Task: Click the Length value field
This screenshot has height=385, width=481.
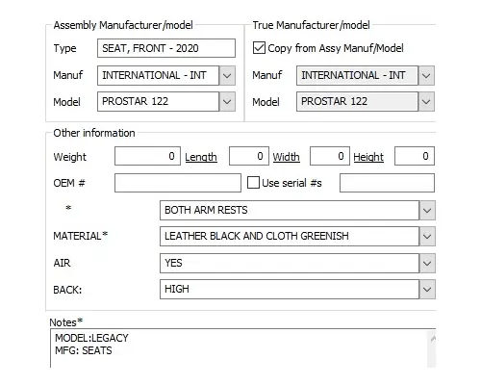Action: (249, 156)
